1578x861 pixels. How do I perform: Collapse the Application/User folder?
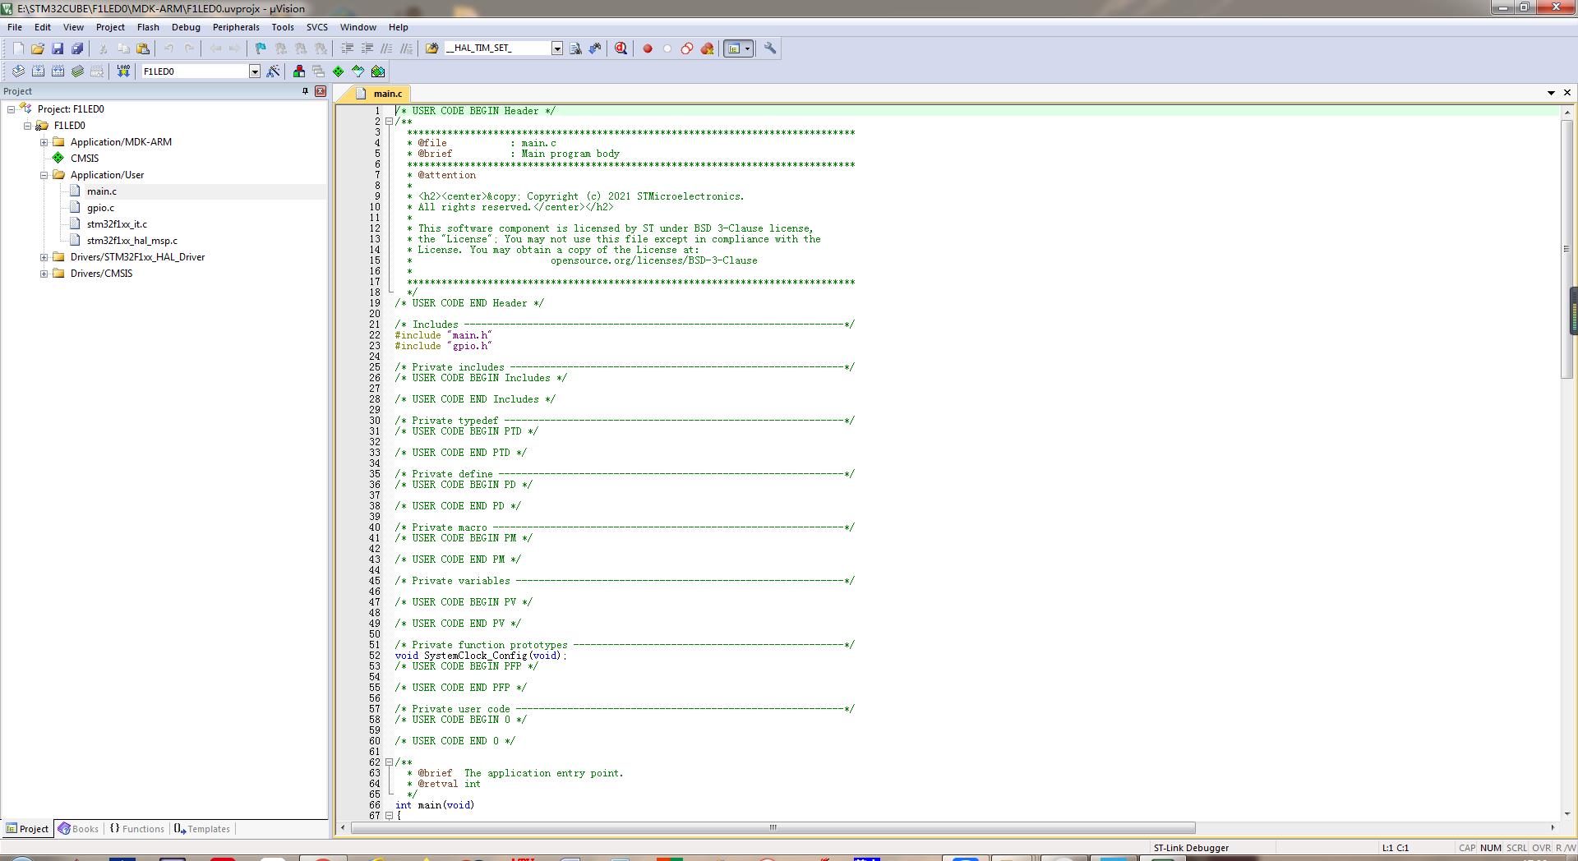(44, 175)
